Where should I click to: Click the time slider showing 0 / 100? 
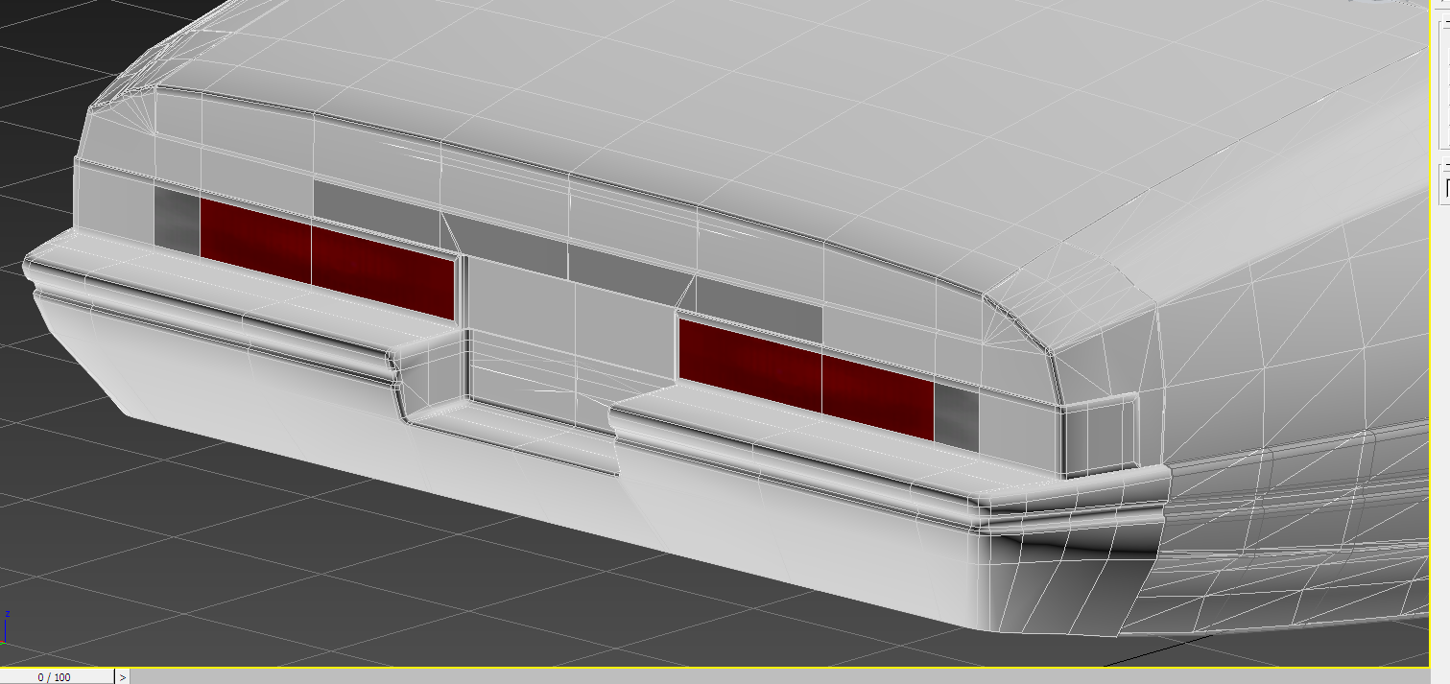point(56,677)
